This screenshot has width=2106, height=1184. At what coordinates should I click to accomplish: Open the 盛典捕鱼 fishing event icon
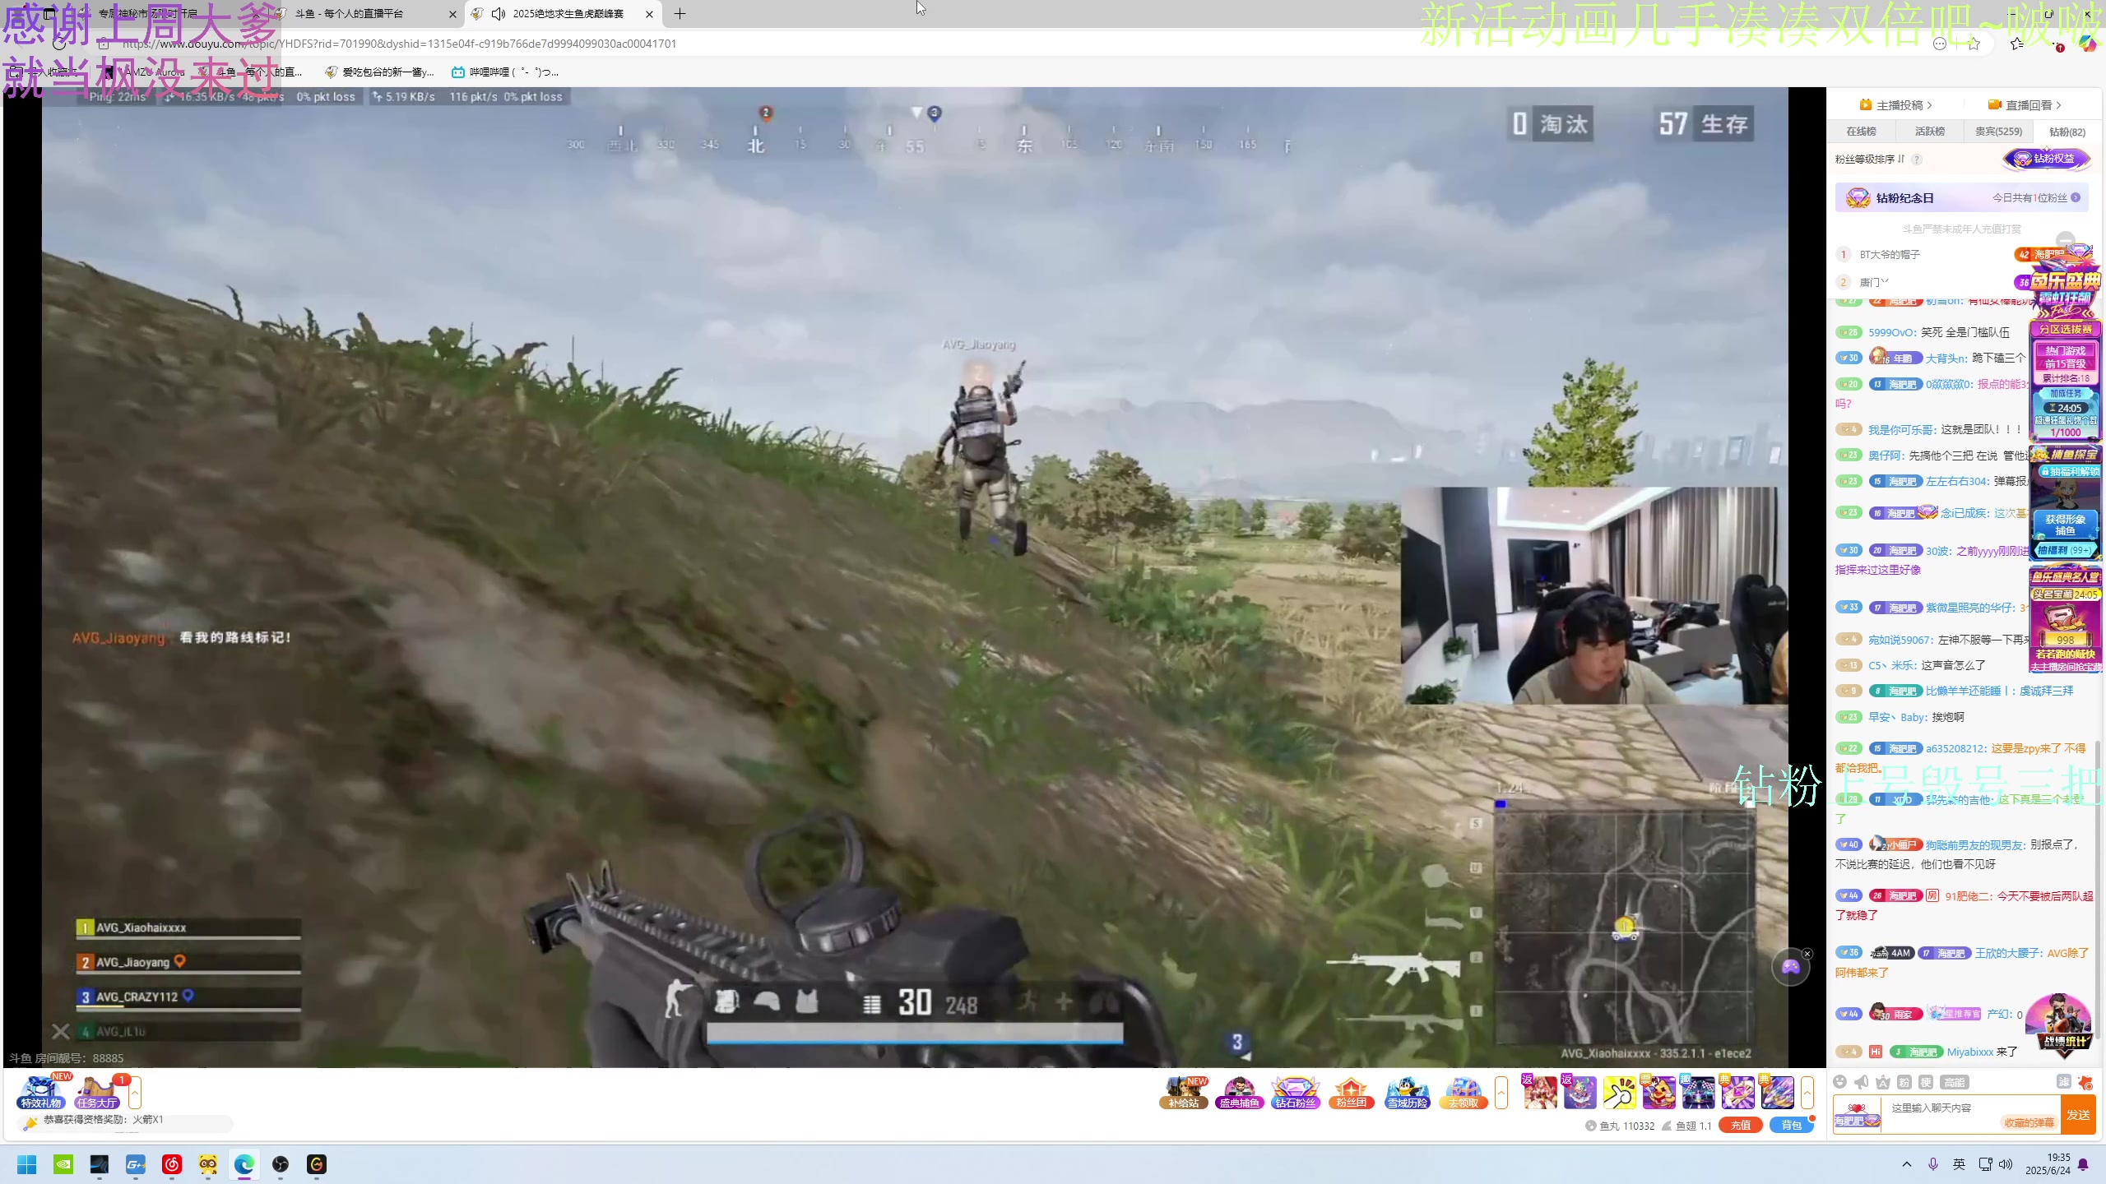point(1239,1093)
